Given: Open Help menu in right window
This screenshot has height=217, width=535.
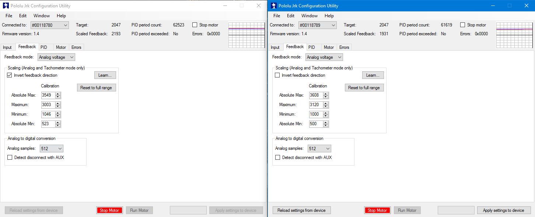Looking at the screenshot, I should tap(329, 16).
